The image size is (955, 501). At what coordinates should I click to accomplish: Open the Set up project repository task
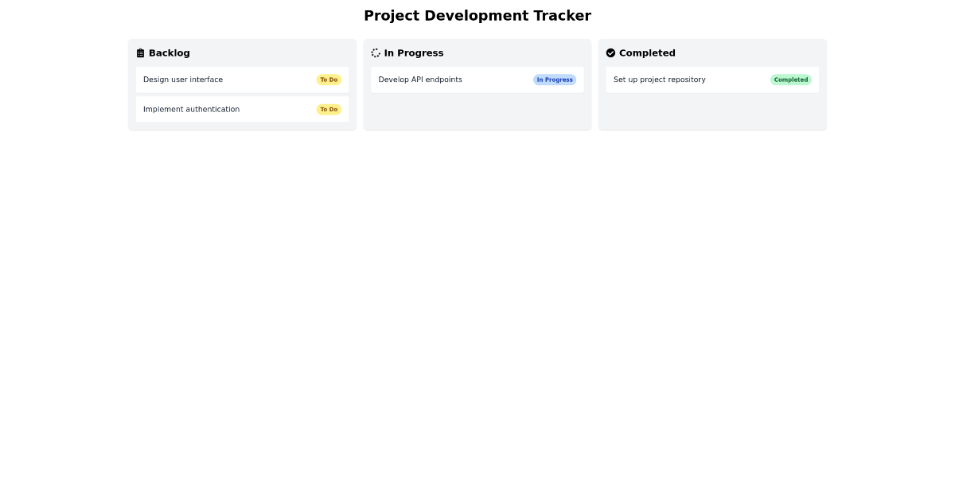point(712,80)
